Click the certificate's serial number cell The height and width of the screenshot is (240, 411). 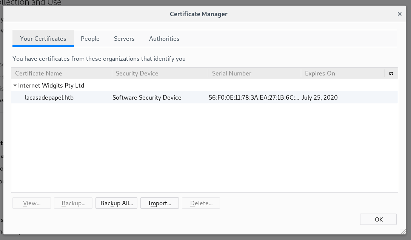point(254,97)
